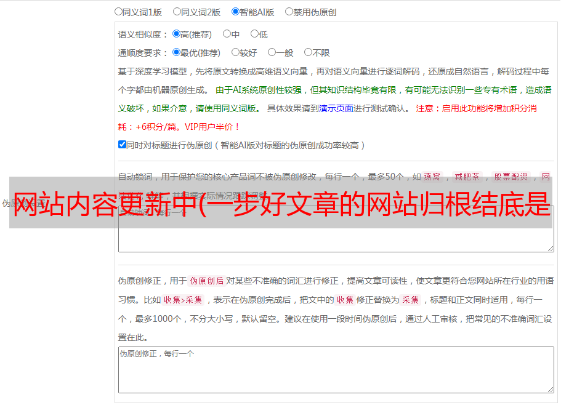Click the 伪原创后 highlighted tag

[x=207, y=281]
